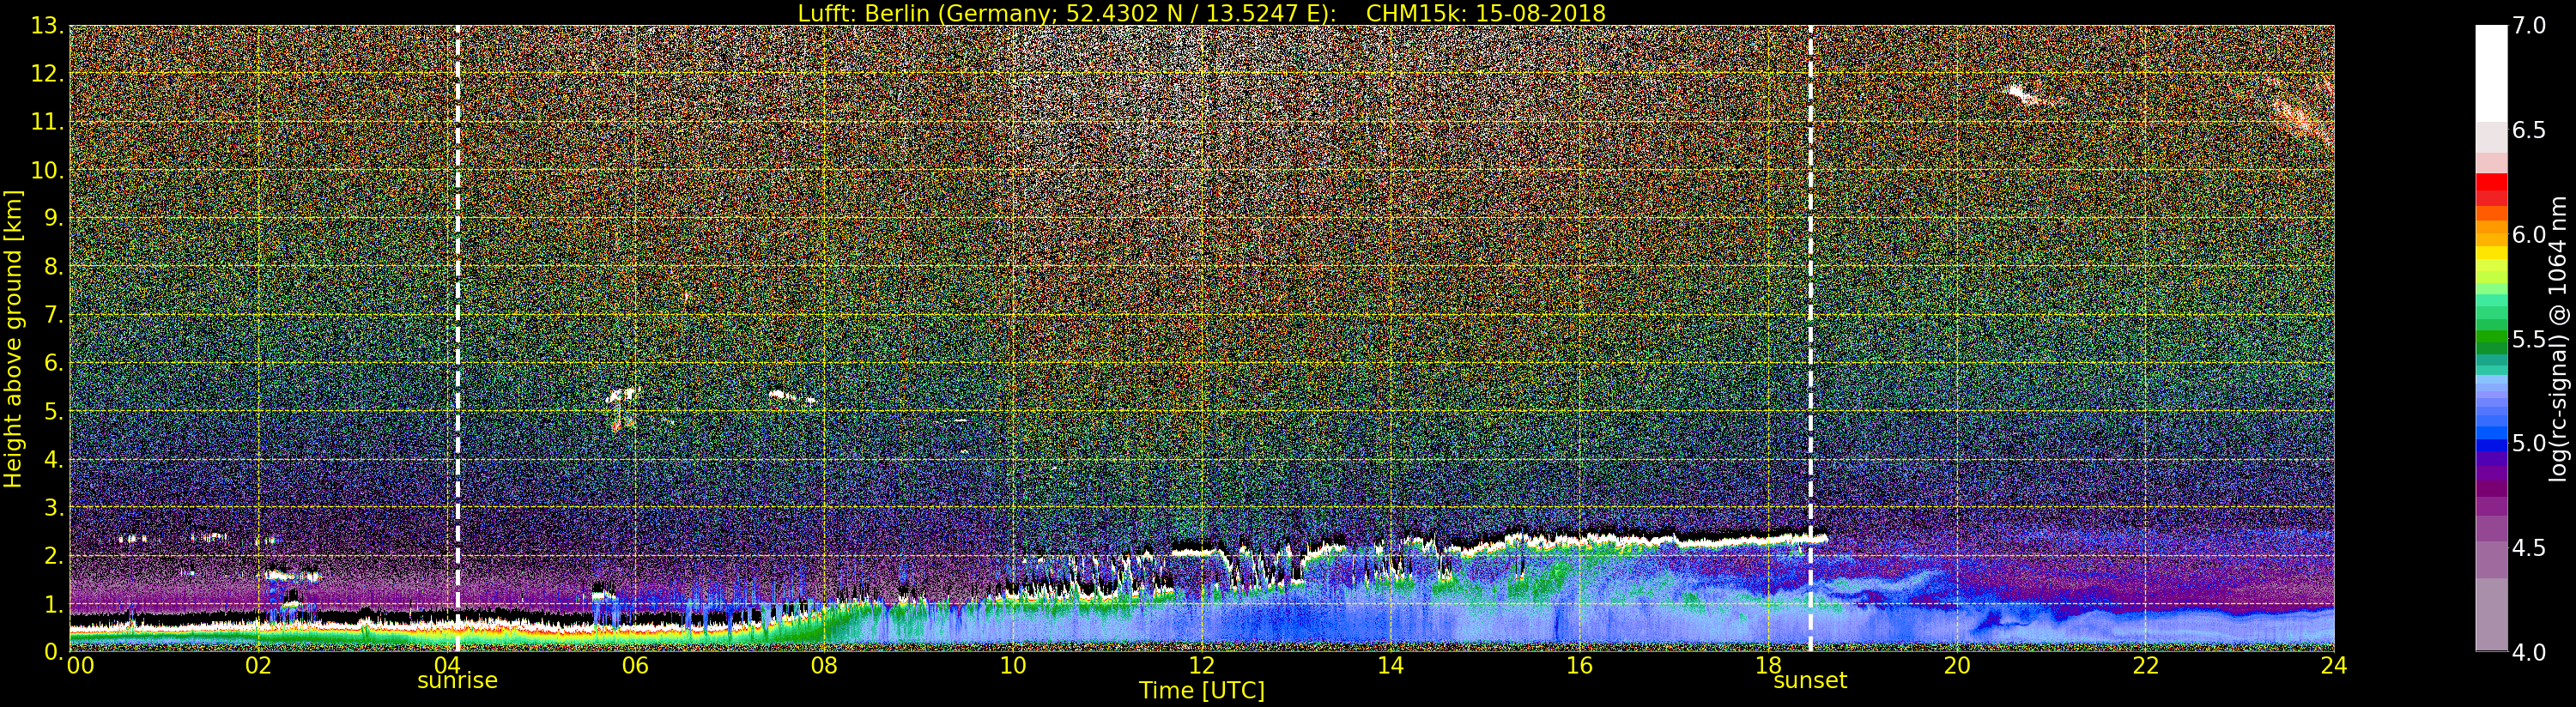Click the '7.' height axis tick
Image resolution: width=2576 pixels, height=707 pixels.
53,315
